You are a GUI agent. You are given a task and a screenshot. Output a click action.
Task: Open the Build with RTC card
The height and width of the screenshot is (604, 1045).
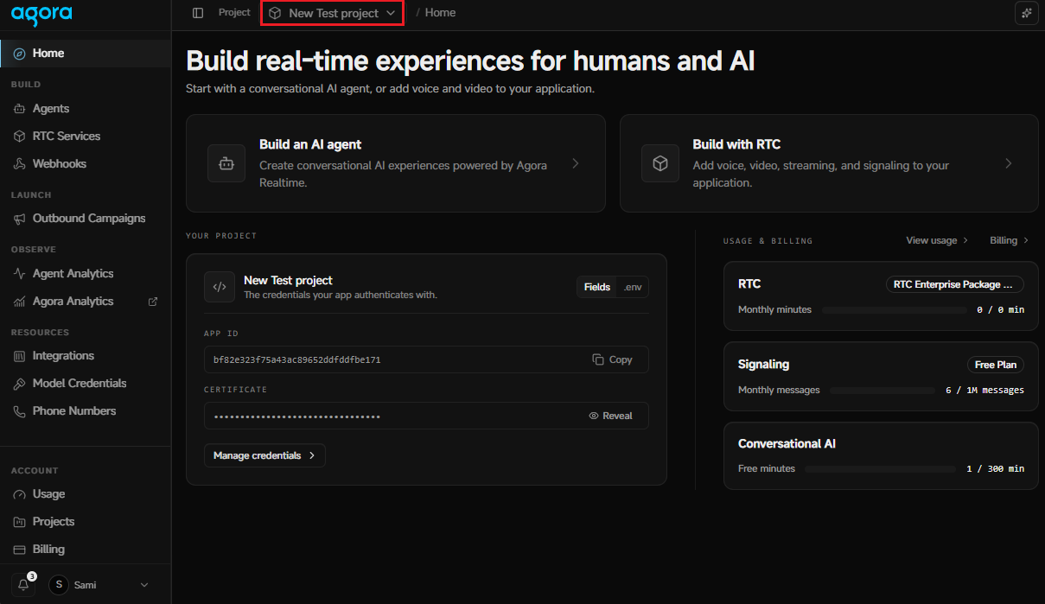coord(829,163)
